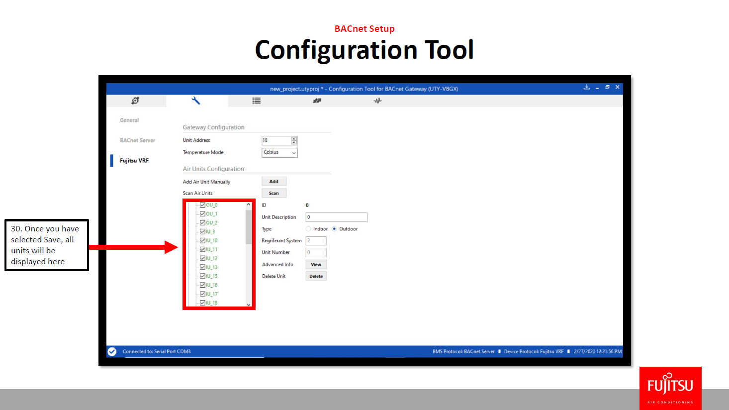Image resolution: width=729 pixels, height=410 pixels.
Task: Click the Scan air units button
Action: (274, 193)
